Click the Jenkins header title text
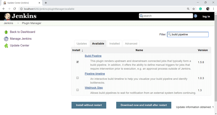The height and width of the screenshot is (115, 217). 24,16
